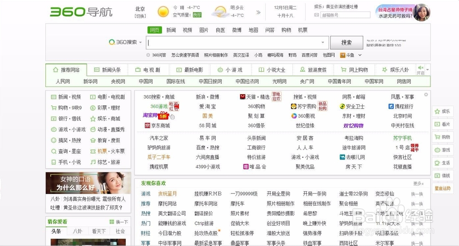Click the 搞笑·热搜 smiley icon
459x246 pixels.
[54, 140]
